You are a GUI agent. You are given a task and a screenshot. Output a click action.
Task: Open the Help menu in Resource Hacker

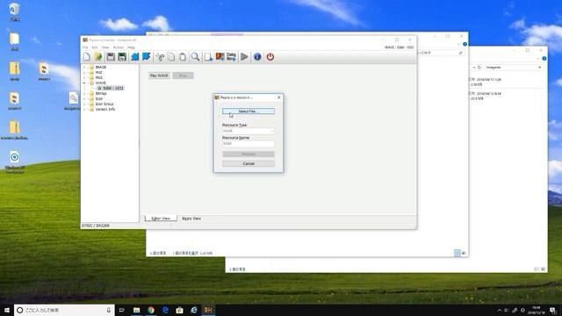[x=131, y=47]
